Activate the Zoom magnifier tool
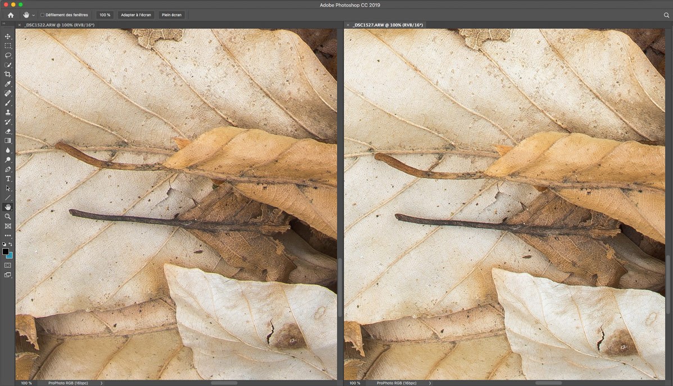673x386 pixels. tap(8, 216)
